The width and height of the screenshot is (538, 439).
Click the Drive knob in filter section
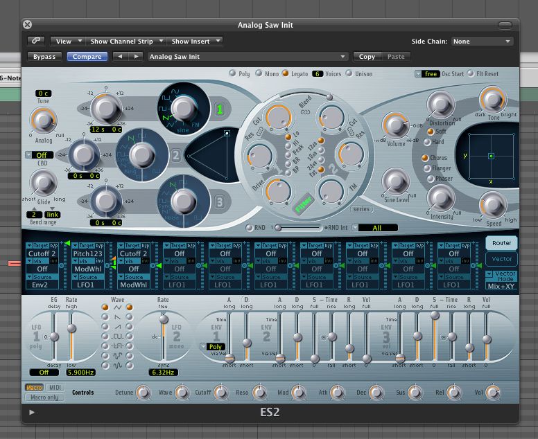279,191
